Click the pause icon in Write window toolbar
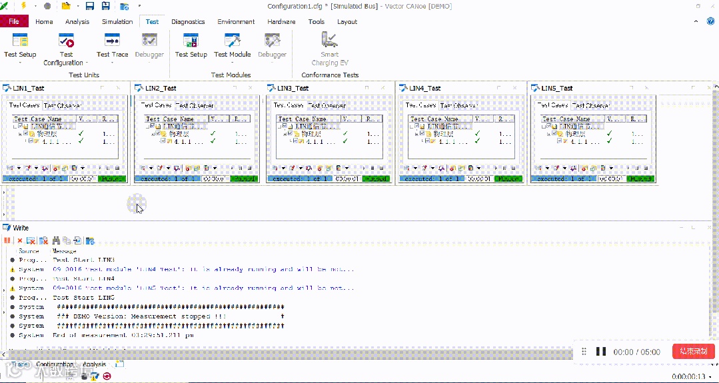Viewport: 719px width, 383px height. click(7, 240)
